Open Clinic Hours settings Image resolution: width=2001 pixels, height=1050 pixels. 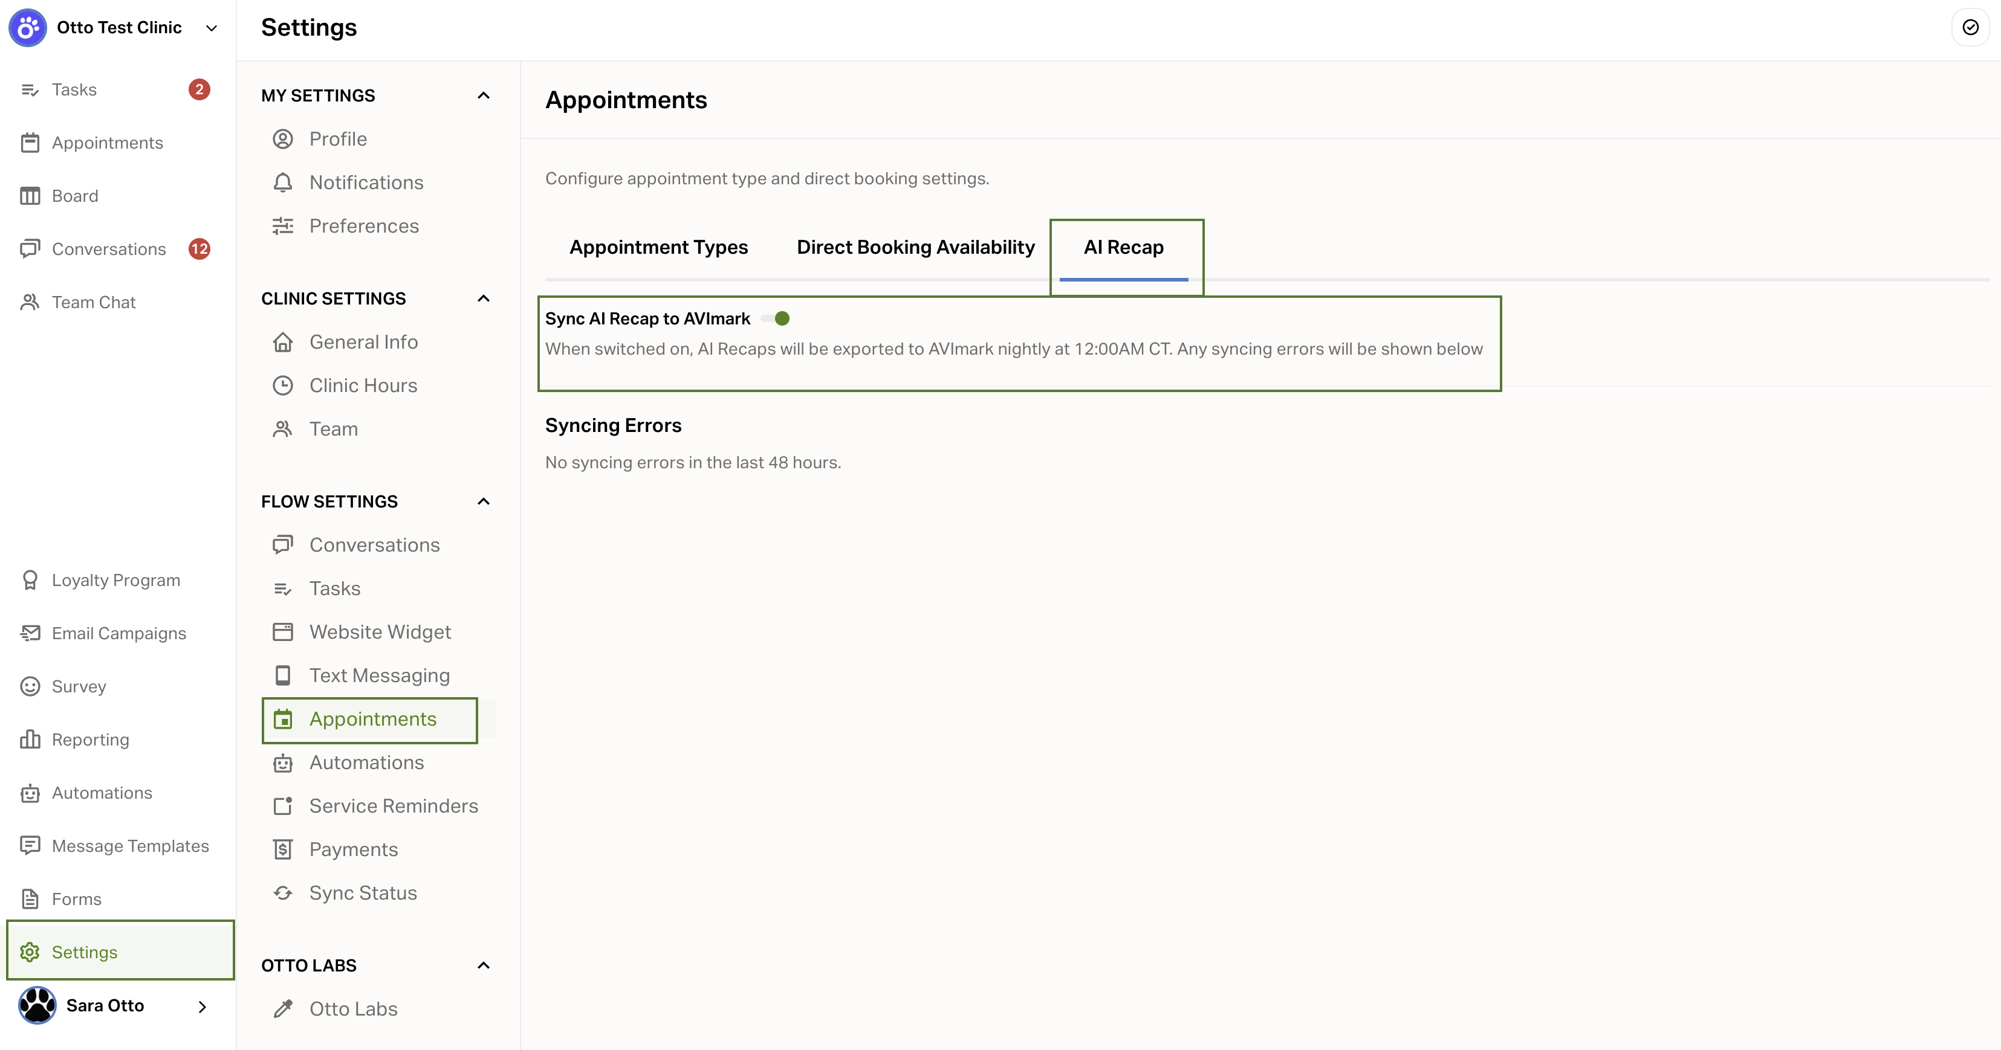363,385
